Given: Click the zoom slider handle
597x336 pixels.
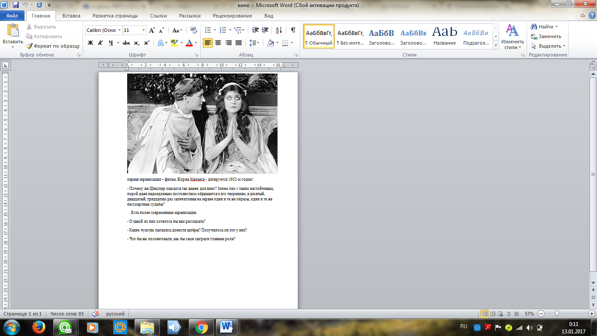Looking at the screenshot, I should click(x=557, y=314).
